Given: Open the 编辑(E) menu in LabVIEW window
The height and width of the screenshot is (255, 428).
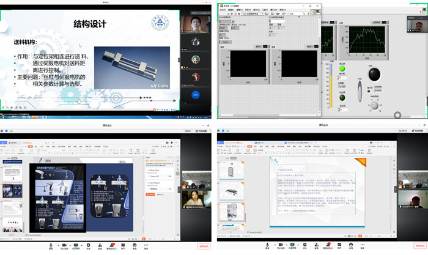Looking at the screenshot, I should pyautogui.click(x=232, y=10).
